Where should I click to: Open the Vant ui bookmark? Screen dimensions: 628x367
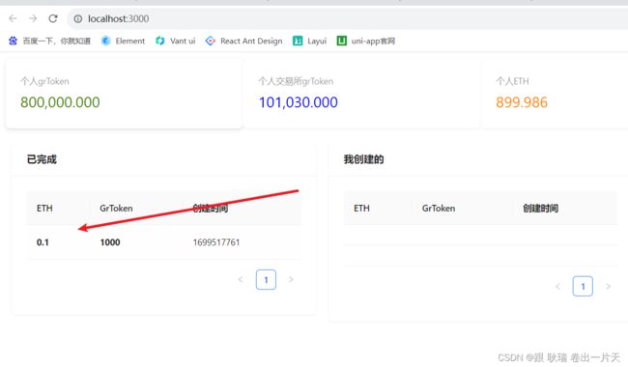[176, 41]
